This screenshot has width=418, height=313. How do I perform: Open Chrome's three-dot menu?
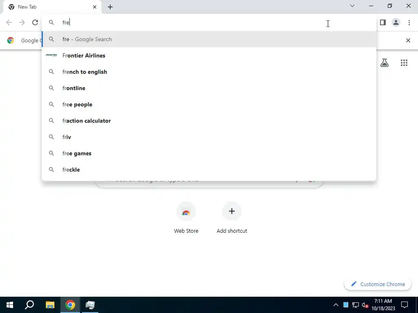click(409, 23)
